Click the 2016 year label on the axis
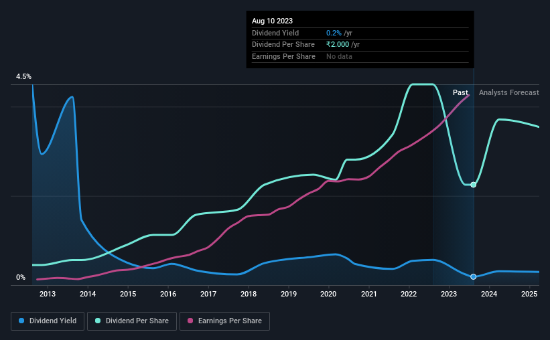This screenshot has width=550, height=340. pyautogui.click(x=168, y=294)
